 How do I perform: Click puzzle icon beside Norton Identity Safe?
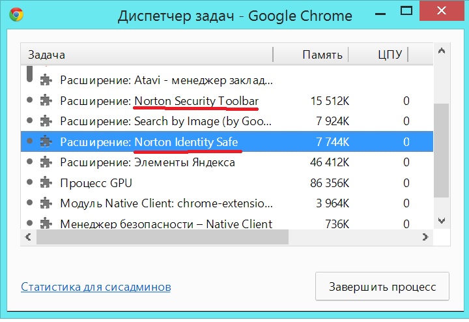click(46, 141)
